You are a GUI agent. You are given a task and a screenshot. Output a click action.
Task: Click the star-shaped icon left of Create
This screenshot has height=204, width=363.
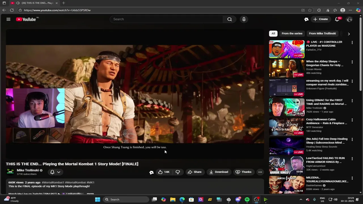click(x=306, y=19)
